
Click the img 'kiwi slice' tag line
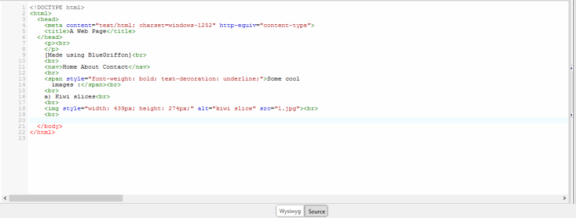click(181, 109)
